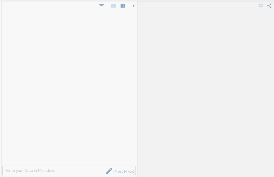The image size is (274, 177).
Task: Open the timeline filter options
Action: tap(102, 6)
